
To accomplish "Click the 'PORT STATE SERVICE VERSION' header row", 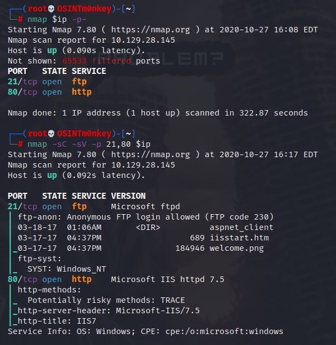I will 77,196.
